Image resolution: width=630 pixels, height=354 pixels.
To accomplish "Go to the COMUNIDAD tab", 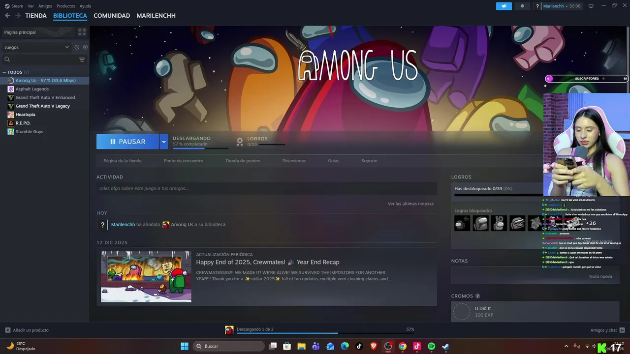I will point(112,16).
